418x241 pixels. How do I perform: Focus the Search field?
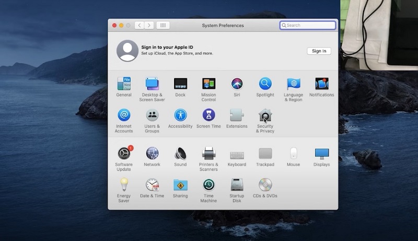point(308,25)
